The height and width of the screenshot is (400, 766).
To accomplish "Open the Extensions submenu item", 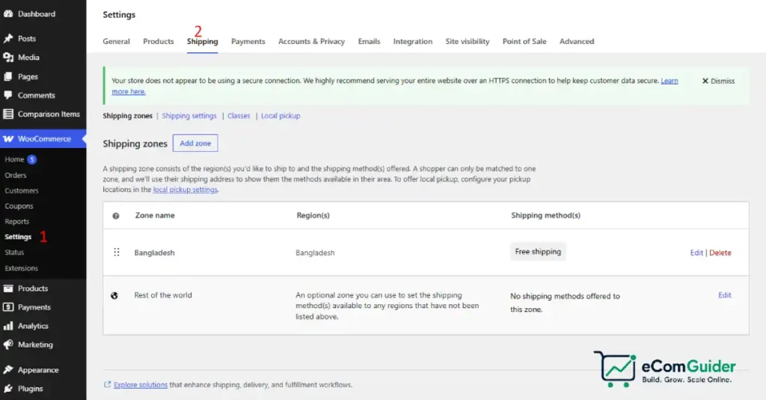I will [x=21, y=268].
